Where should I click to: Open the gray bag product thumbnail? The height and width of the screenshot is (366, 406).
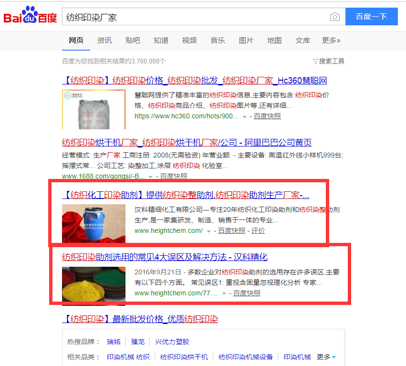(x=94, y=109)
